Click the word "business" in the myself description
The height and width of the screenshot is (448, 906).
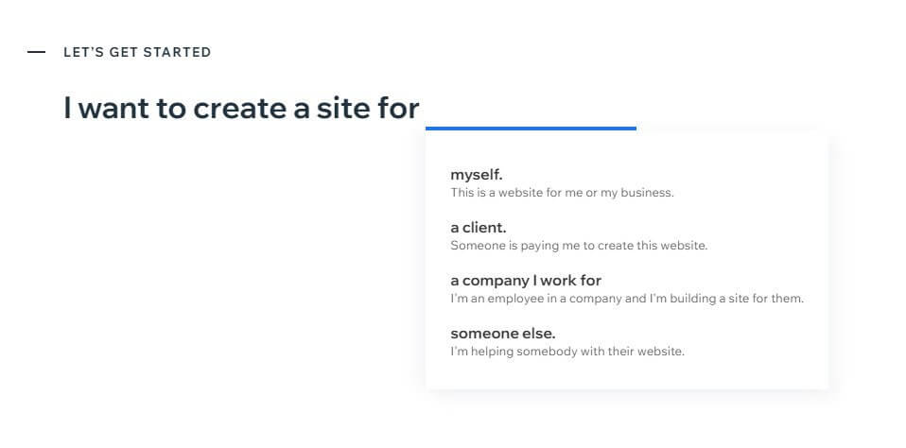(x=647, y=192)
